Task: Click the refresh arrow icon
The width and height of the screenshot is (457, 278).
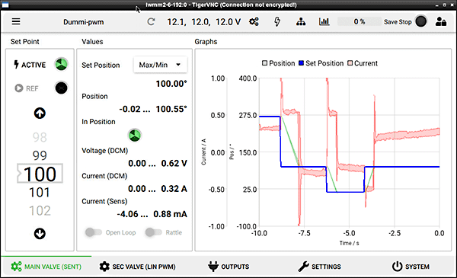Action: coord(151,21)
